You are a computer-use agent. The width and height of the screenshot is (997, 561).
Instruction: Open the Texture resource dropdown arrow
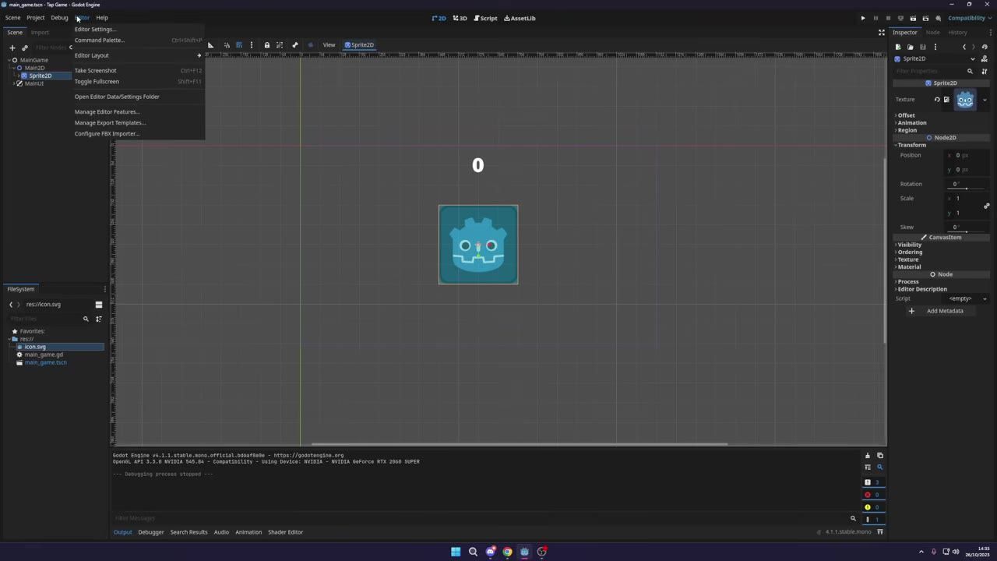tap(985, 100)
